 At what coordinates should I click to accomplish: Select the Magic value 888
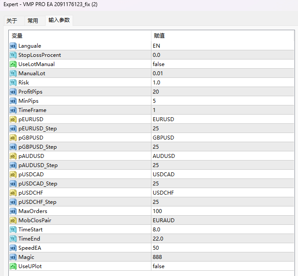tap(158, 257)
